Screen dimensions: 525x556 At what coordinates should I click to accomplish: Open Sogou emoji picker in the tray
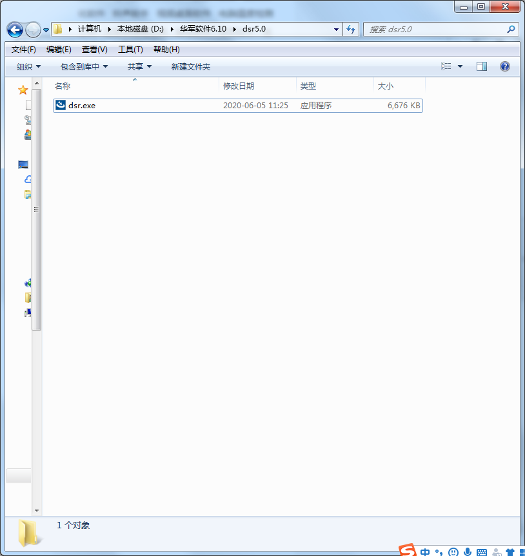(x=454, y=551)
